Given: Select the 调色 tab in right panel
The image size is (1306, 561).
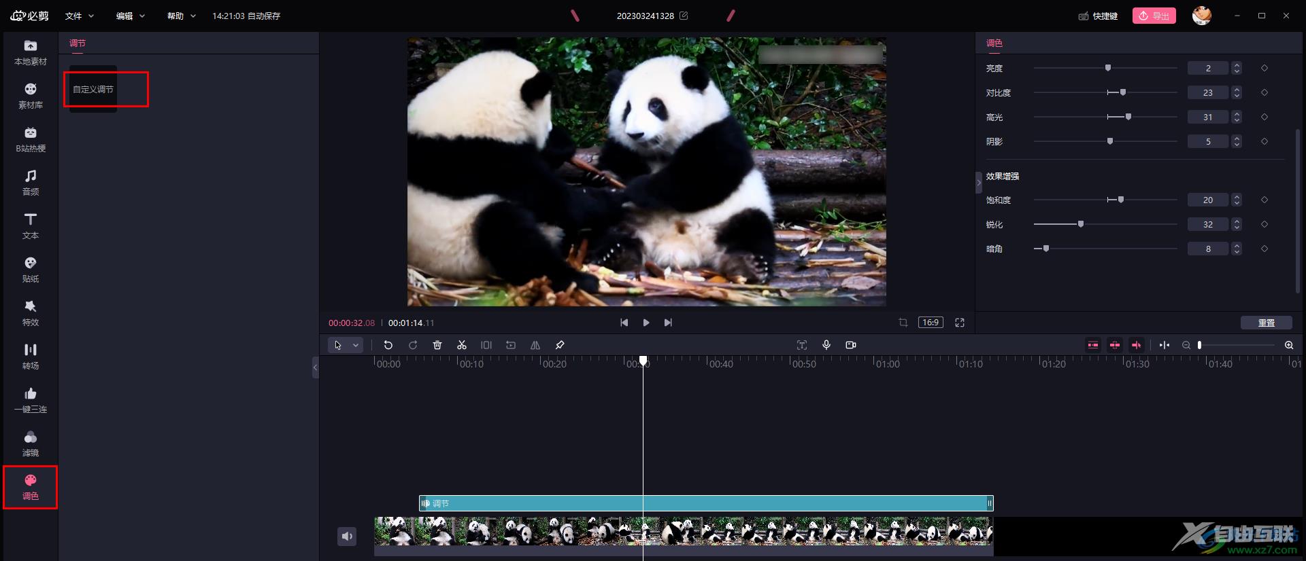Looking at the screenshot, I should pos(994,43).
